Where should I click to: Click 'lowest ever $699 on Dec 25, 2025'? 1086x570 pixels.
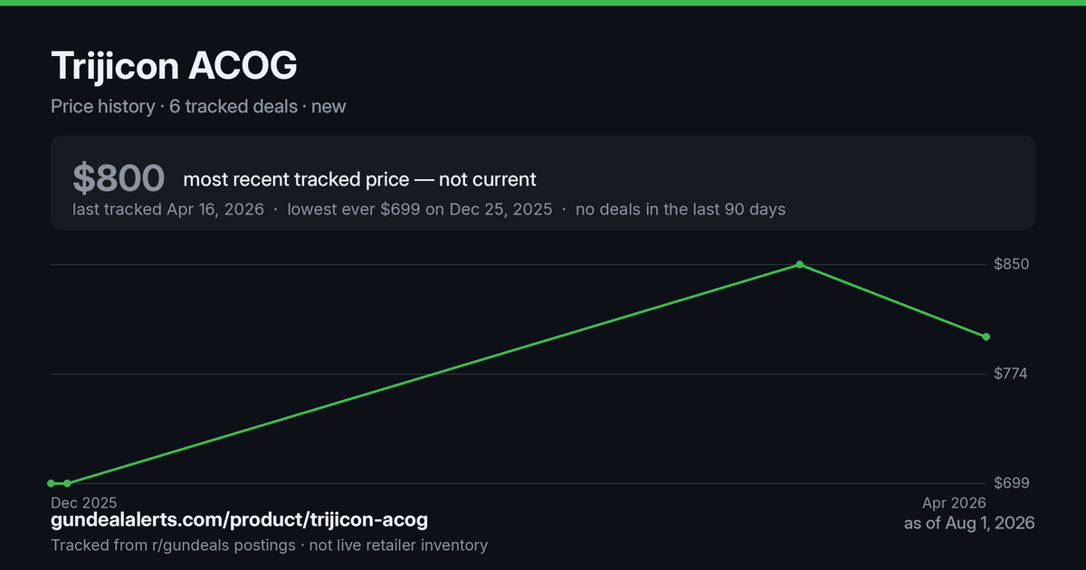point(420,209)
